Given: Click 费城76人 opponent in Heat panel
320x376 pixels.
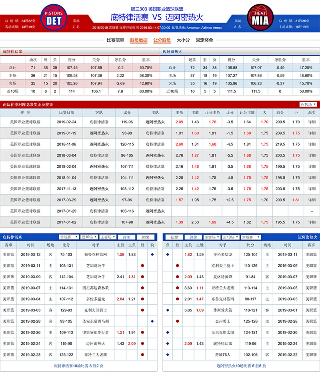Looking at the screenshot, I should [x=223, y=355].
